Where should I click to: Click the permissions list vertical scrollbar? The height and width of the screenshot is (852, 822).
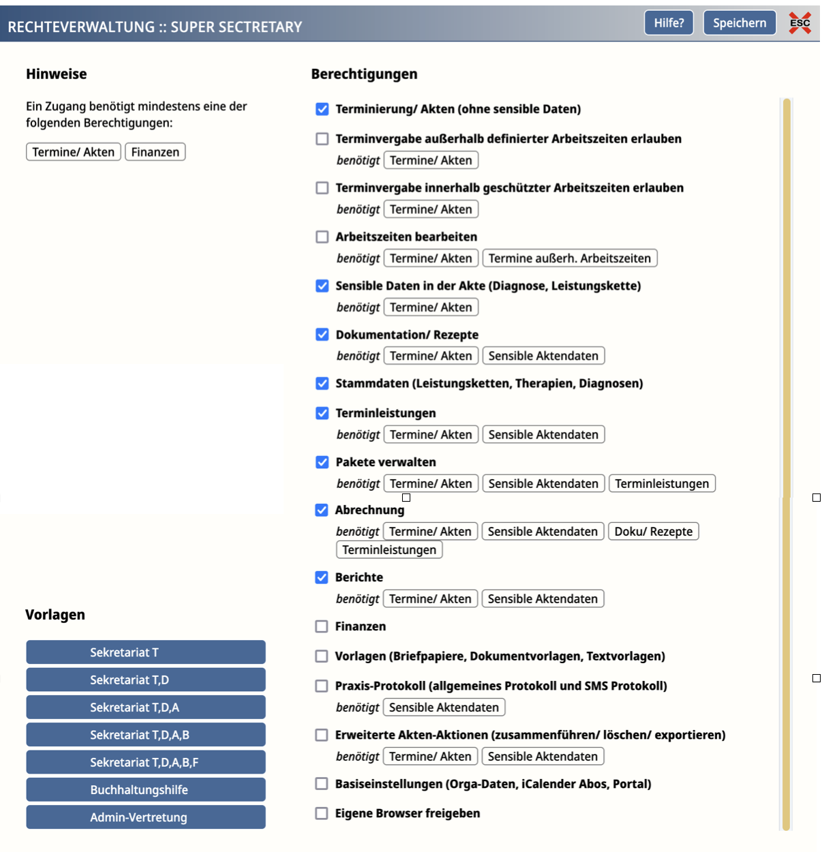(x=787, y=463)
